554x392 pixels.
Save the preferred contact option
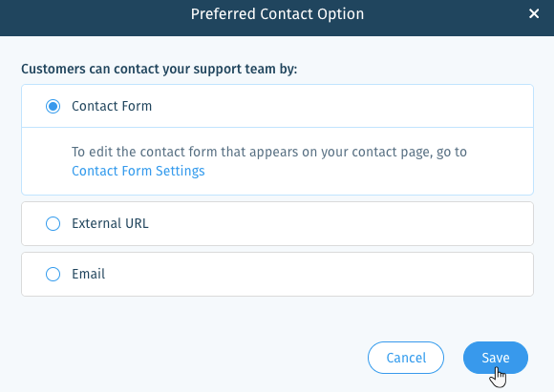496,358
